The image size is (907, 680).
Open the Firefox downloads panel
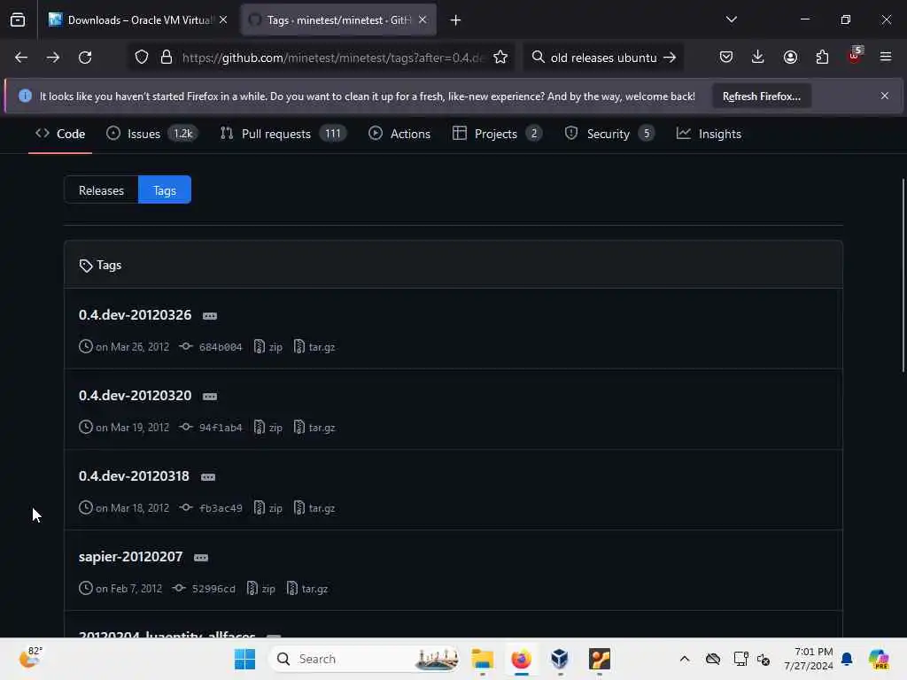tap(758, 57)
